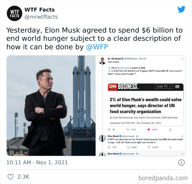Image resolution: width=192 pixels, height=184 pixels.
Task: Open three-dot menu on Dr. Eli David's tweet
Action: (x=182, y=59)
